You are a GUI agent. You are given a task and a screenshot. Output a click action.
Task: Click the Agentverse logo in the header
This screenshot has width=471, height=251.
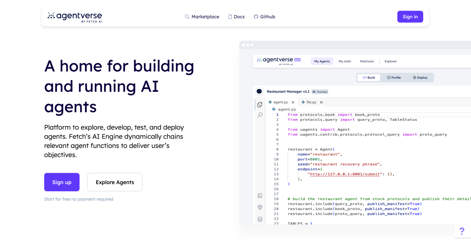[75, 17]
